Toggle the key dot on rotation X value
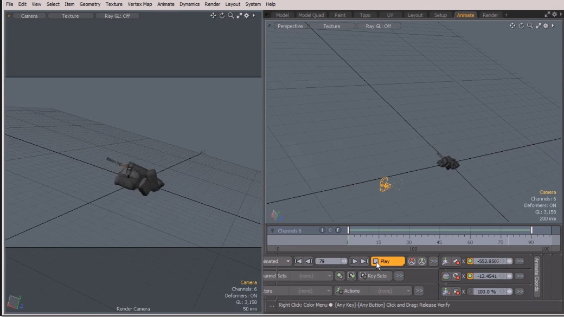The height and width of the screenshot is (317, 564). tap(470, 276)
